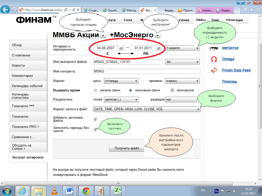This screenshot has width=262, height=196.
Task: Expand the ММВБ Акции market dropdown arrow
Action: coord(103,35)
